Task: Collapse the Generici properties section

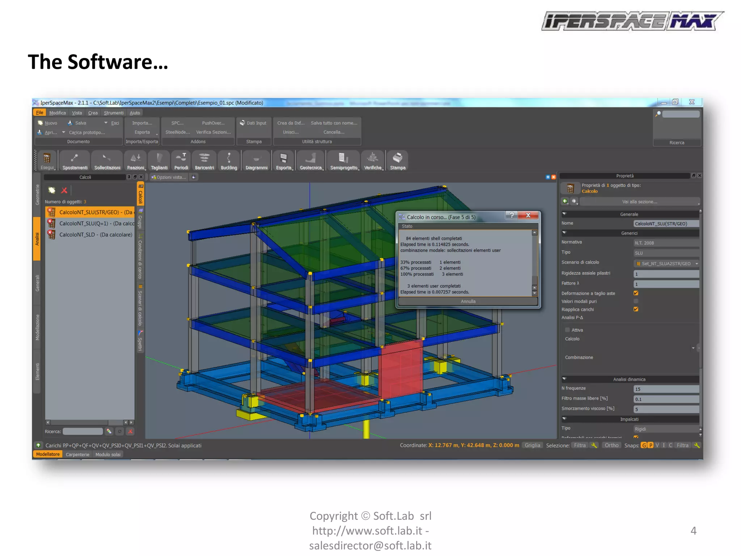Action: pyautogui.click(x=564, y=233)
